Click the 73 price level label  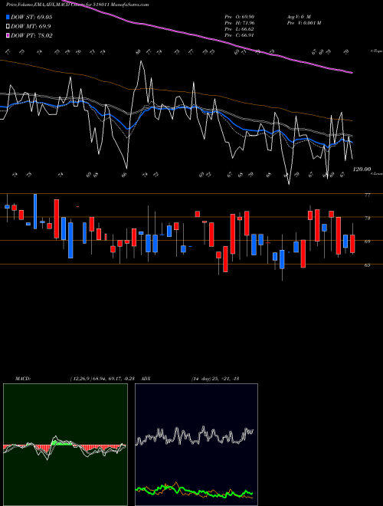(367, 219)
